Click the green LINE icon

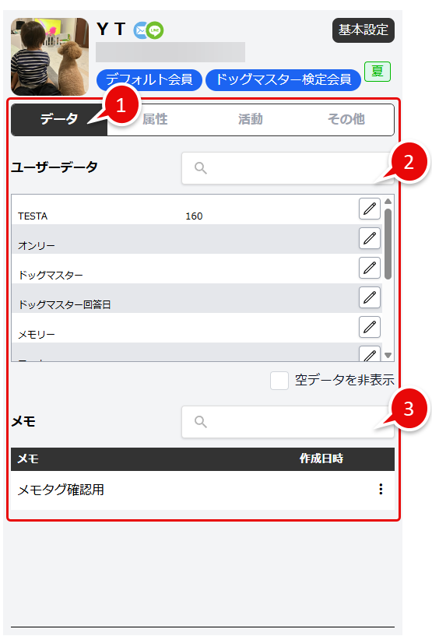155,30
